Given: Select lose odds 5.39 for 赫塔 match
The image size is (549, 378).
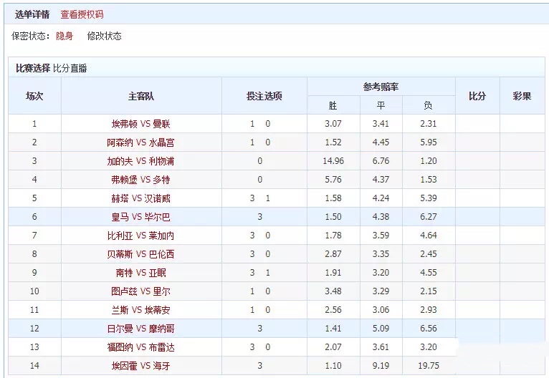Looking at the screenshot, I should pyautogui.click(x=429, y=198).
